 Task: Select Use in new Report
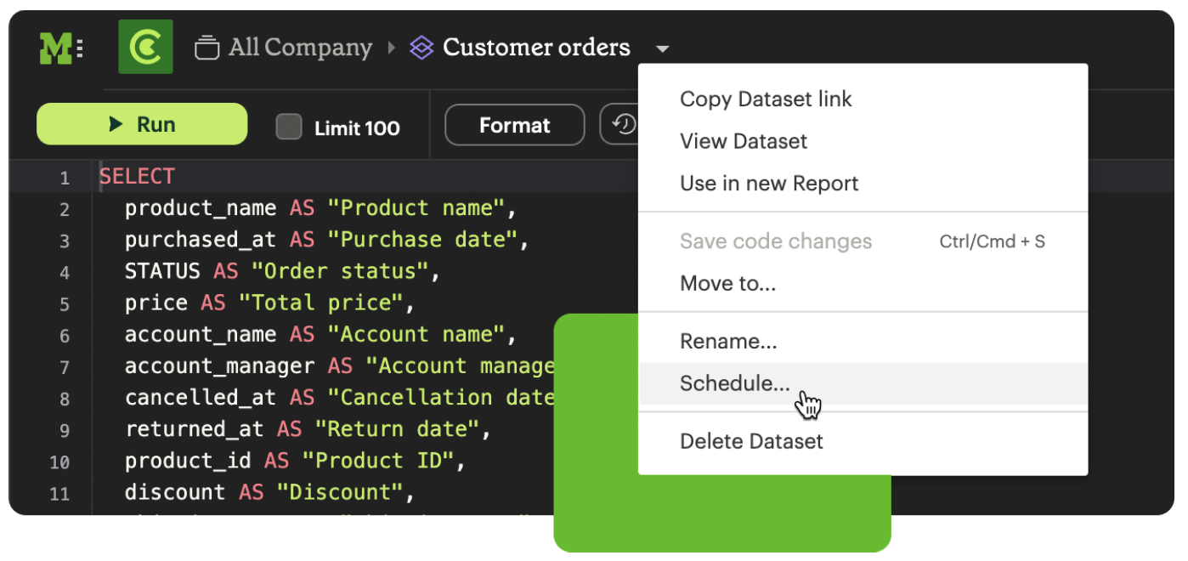coord(769,184)
